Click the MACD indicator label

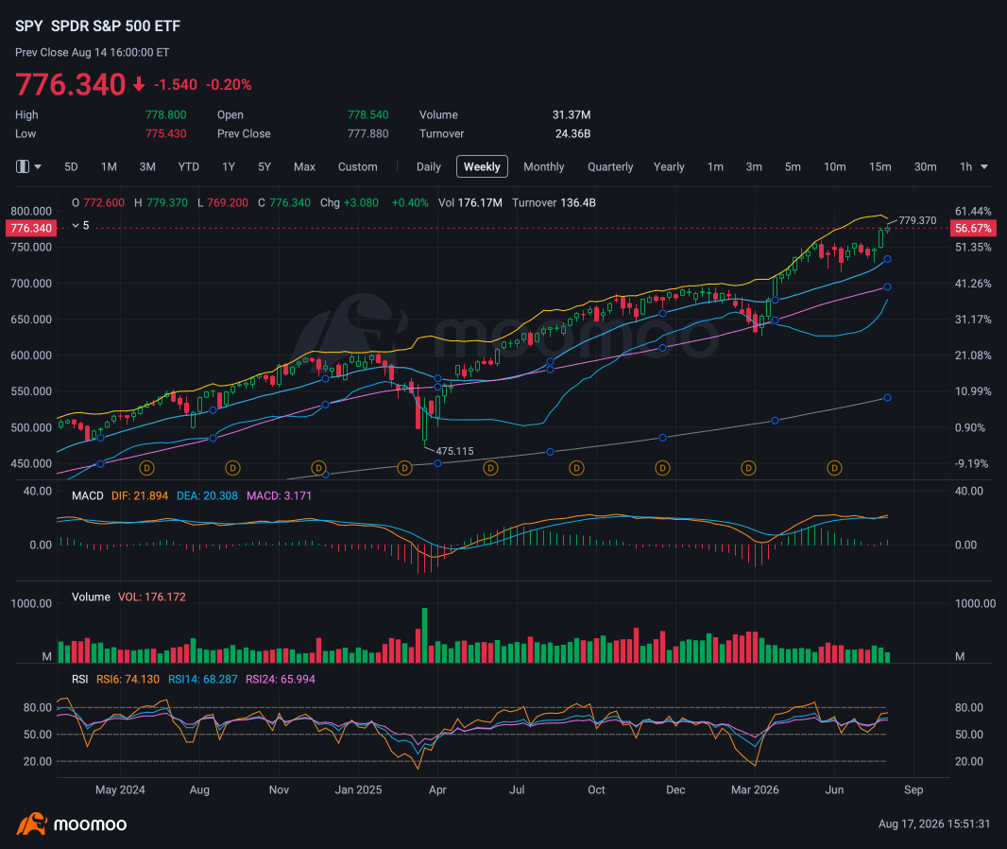(87, 495)
